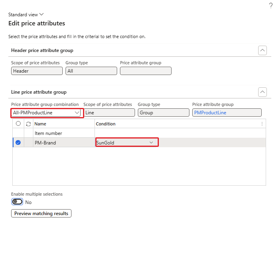Open the help question mark icon
This screenshot has width=278, height=254.
pyautogui.click(x=270, y=6)
